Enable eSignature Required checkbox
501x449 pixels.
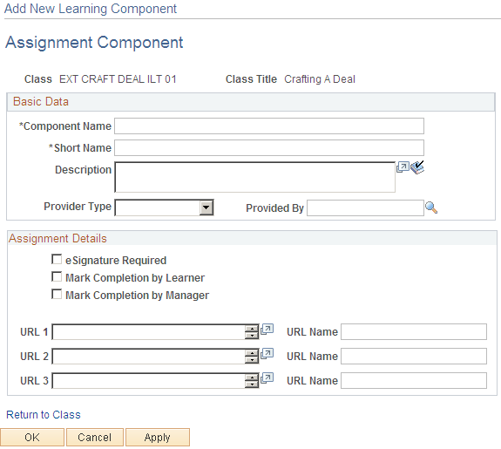(57, 259)
